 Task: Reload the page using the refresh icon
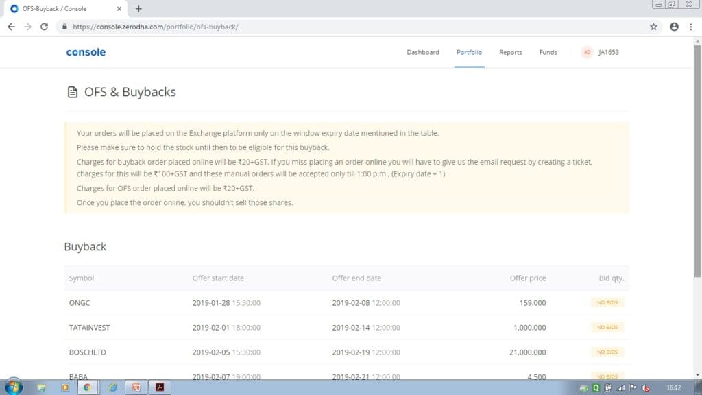point(43,25)
